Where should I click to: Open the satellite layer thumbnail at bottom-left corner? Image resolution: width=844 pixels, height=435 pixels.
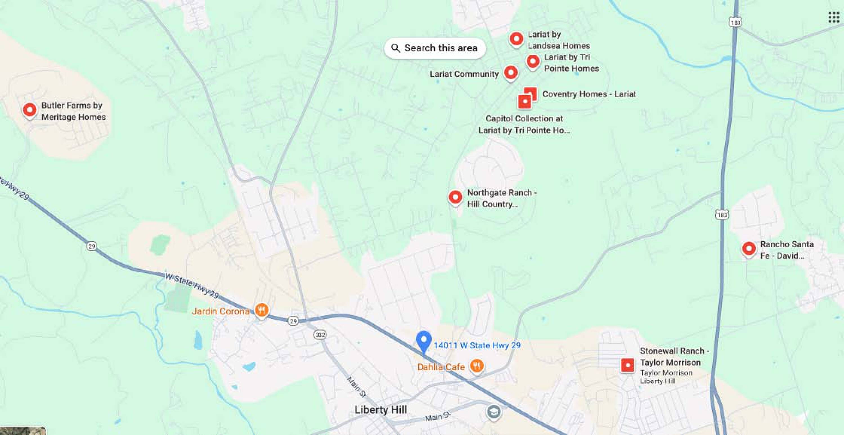tap(23, 431)
